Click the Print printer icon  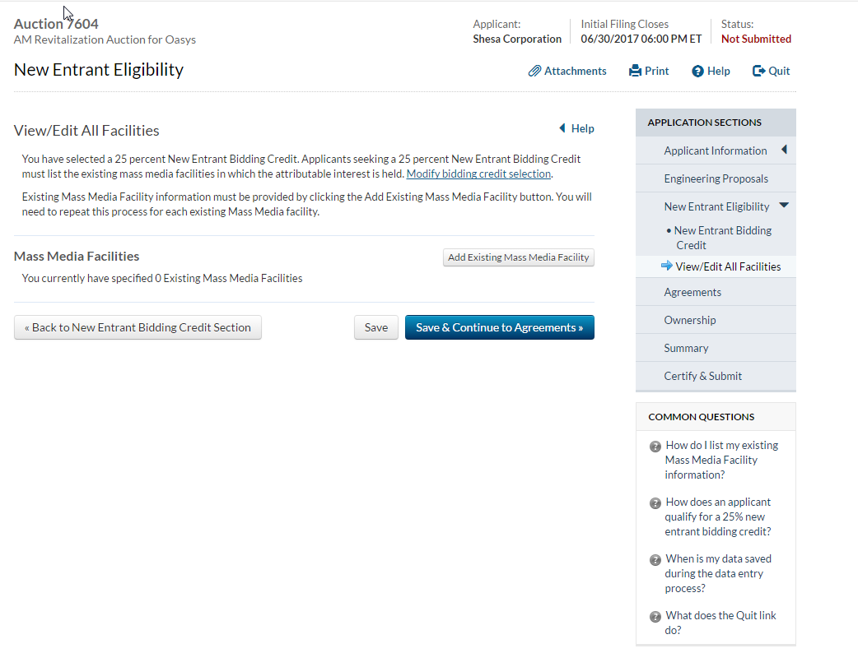pyautogui.click(x=635, y=72)
